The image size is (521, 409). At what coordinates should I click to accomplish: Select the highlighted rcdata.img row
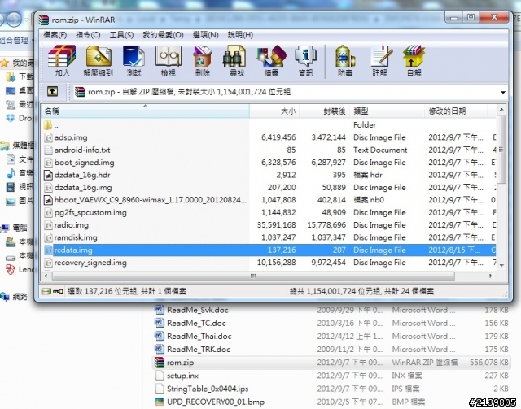coord(269,250)
